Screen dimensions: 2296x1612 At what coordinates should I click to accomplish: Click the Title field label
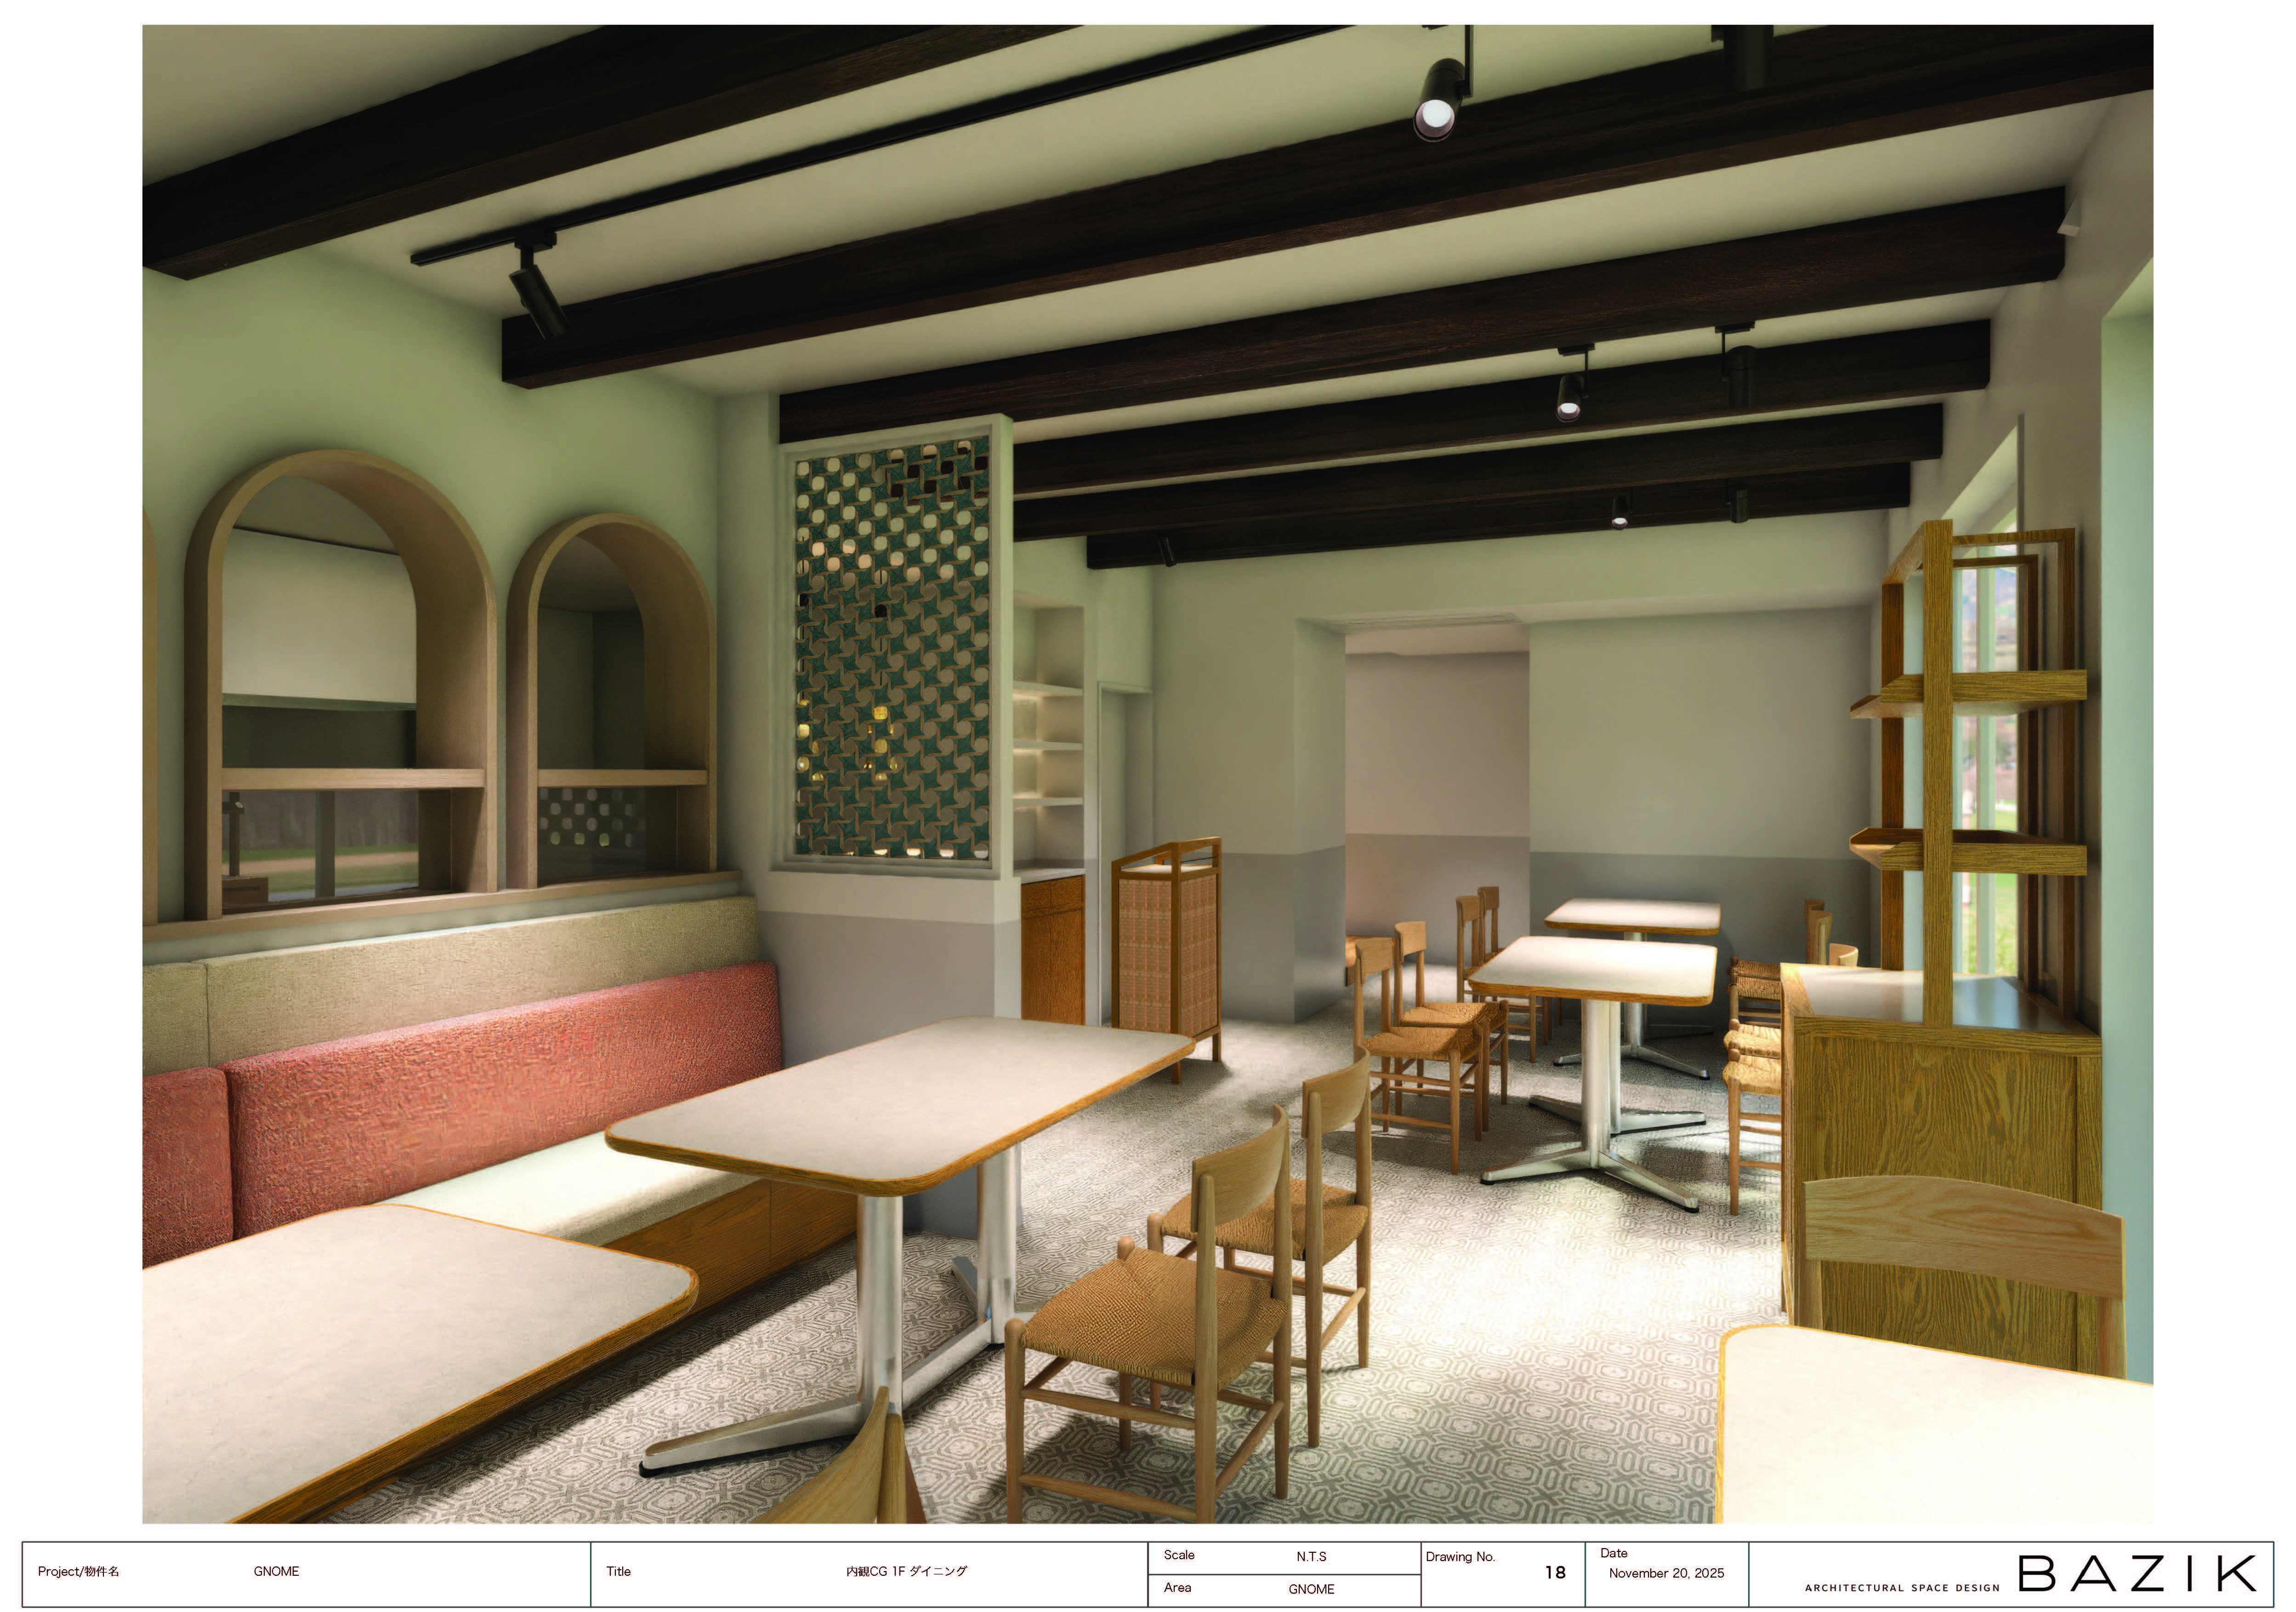pyautogui.click(x=618, y=1571)
